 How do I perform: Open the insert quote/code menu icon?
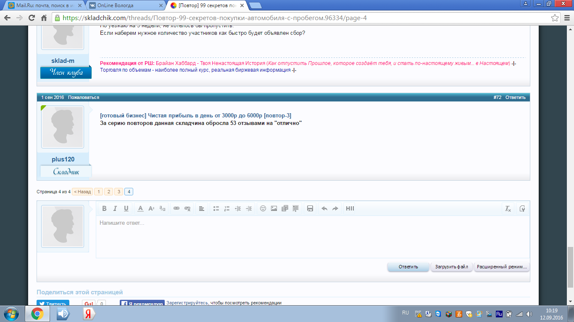[x=296, y=208]
